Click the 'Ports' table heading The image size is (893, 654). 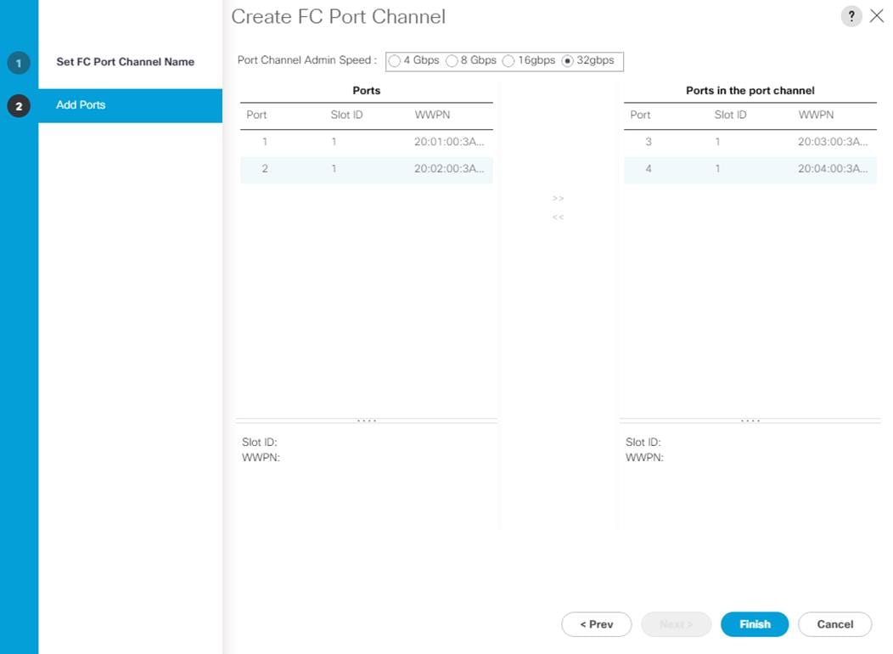[366, 91]
